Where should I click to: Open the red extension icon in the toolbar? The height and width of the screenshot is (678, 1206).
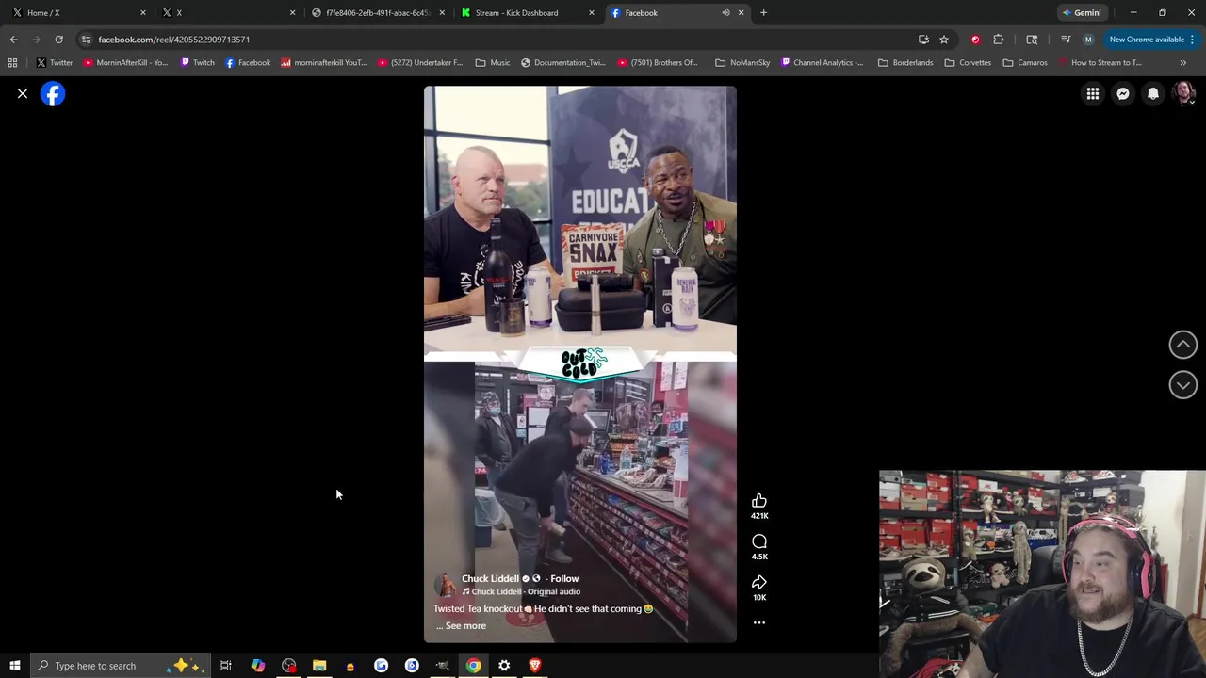(975, 40)
